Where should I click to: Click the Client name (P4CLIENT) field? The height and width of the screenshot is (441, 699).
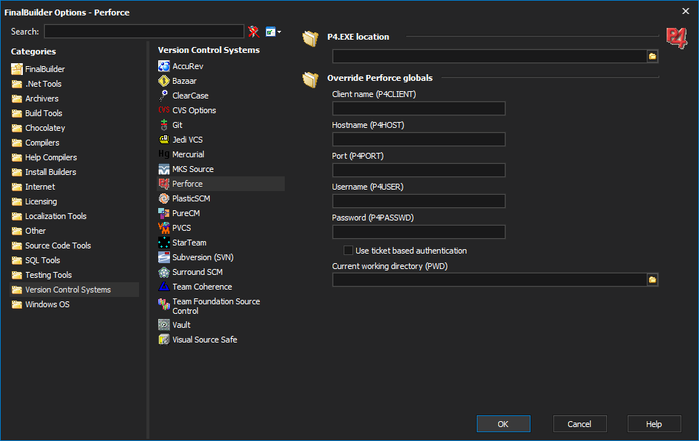[x=419, y=109]
